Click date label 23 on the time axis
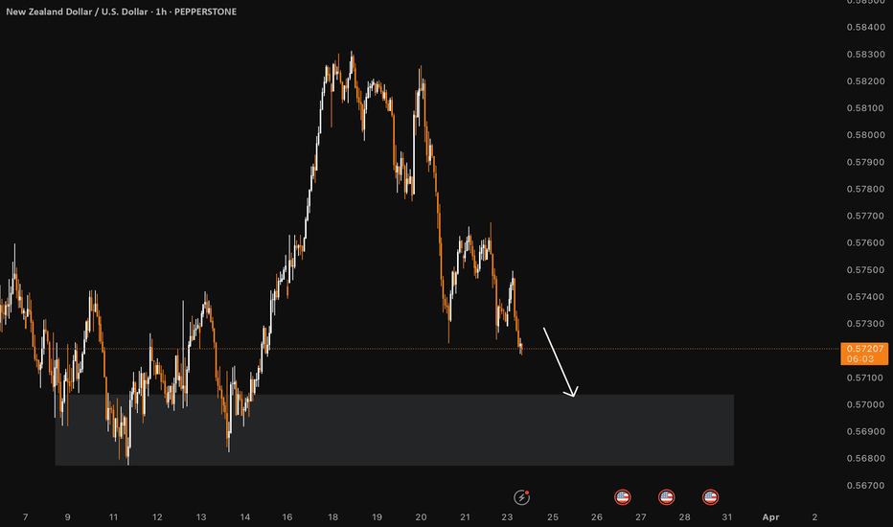The height and width of the screenshot is (527, 893). point(508,517)
